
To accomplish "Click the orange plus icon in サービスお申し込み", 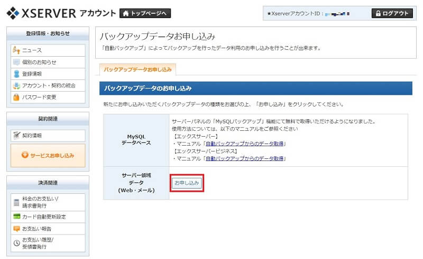I will click(x=25, y=155).
